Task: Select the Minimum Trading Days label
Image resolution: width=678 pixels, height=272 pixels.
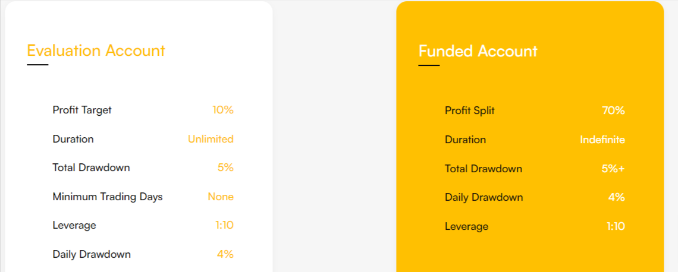Action: (x=108, y=197)
